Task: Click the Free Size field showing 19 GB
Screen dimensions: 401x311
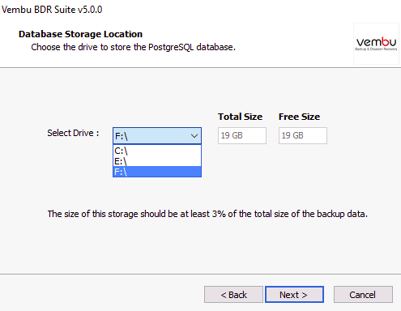Action: tap(303, 135)
